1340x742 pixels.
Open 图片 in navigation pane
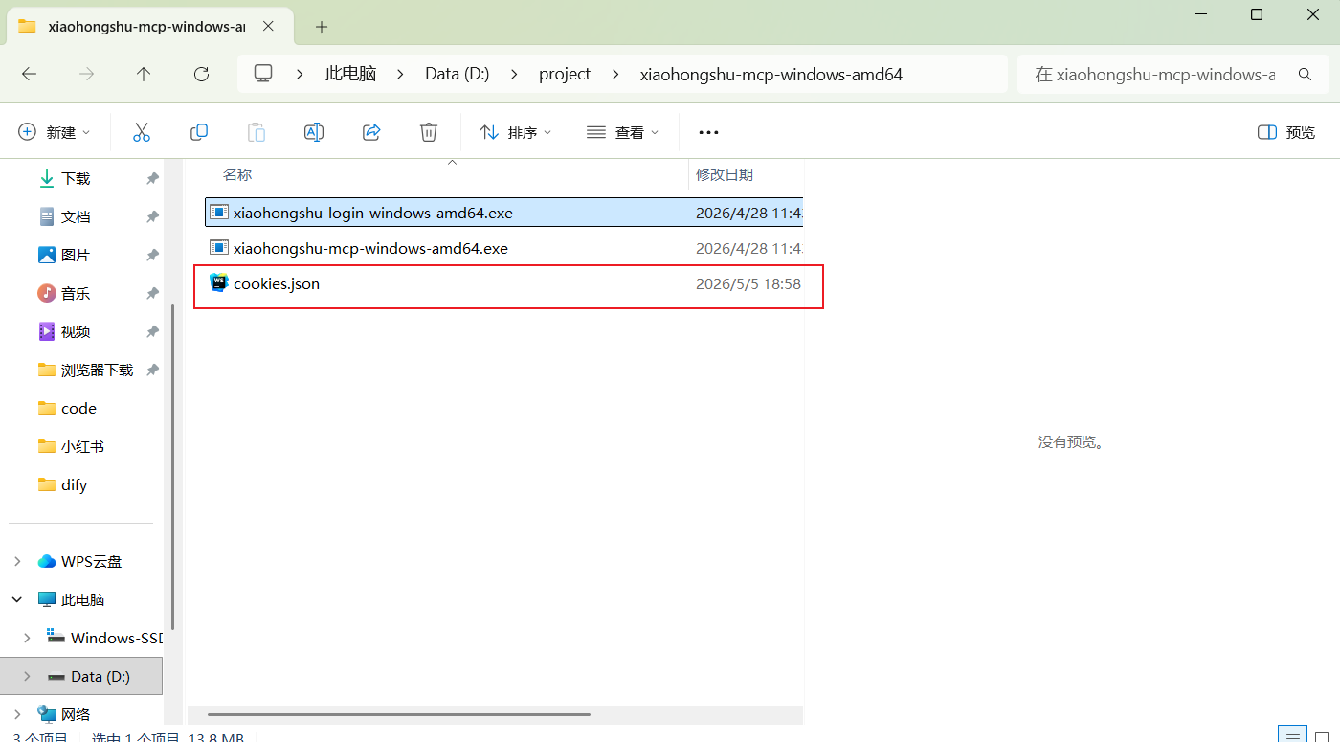point(76,255)
